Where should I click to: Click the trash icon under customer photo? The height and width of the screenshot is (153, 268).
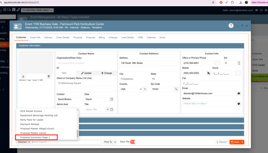tap(49, 76)
